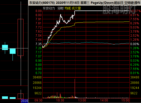
Task: Click the red 2.52% percentage label
Action: click(x=135, y=36)
